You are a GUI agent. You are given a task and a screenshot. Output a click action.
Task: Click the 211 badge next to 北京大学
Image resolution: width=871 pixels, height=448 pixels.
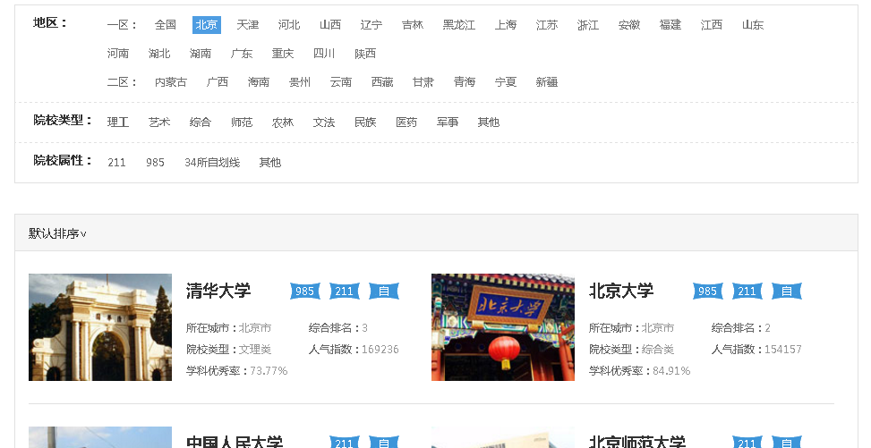747,291
